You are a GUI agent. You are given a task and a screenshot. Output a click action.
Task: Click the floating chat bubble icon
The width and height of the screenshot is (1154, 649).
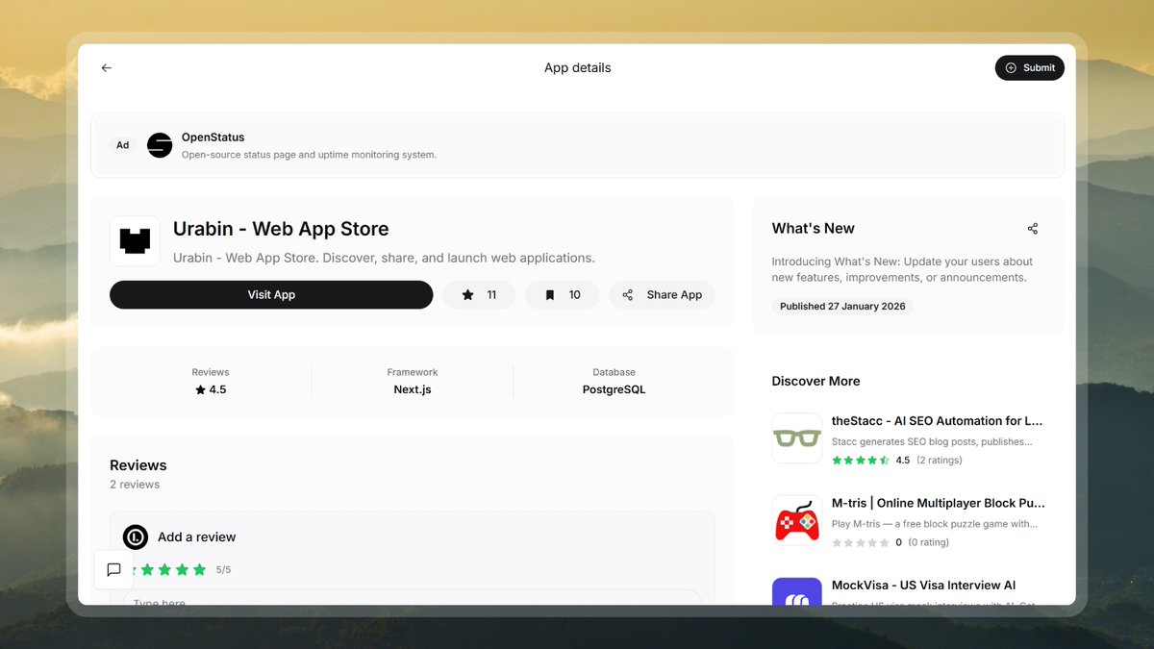pos(113,569)
